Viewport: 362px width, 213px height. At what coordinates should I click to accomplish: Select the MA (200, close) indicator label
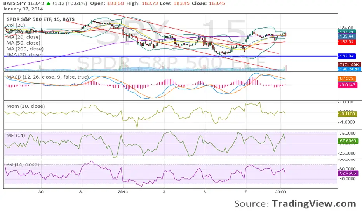25,49
